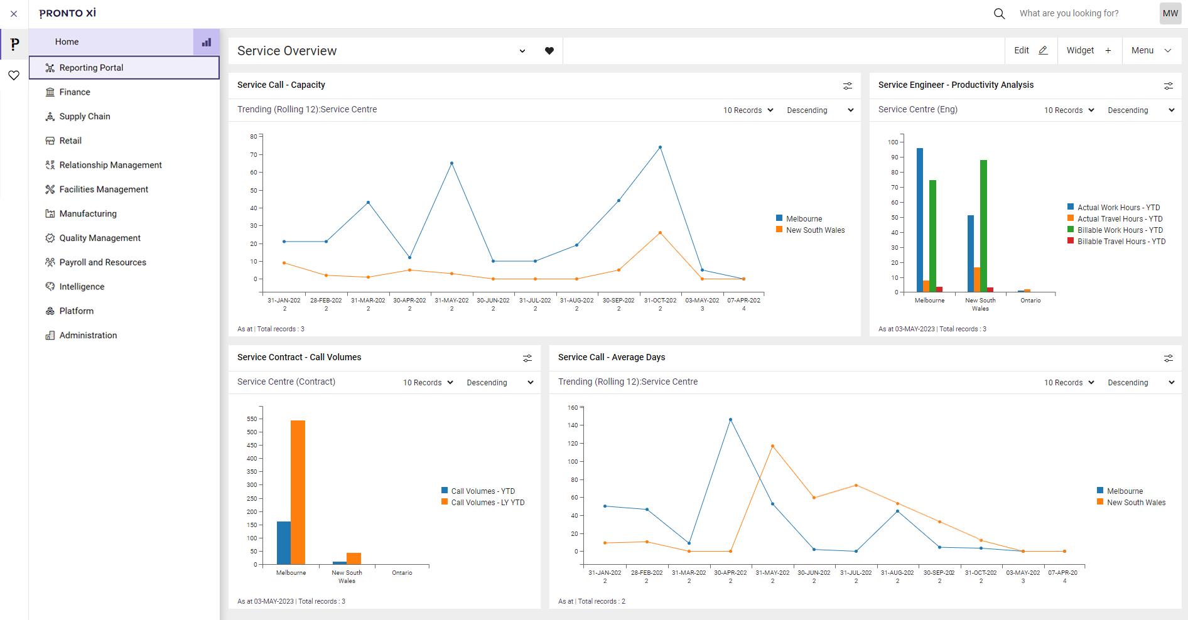
Task: Click the Relationship Management icon
Action: (50, 165)
